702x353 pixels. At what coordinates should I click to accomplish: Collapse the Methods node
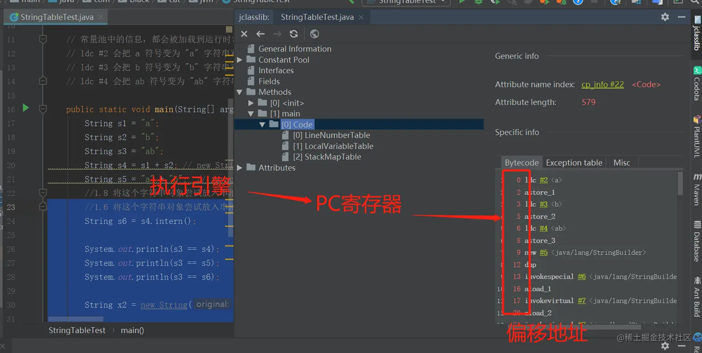point(240,92)
